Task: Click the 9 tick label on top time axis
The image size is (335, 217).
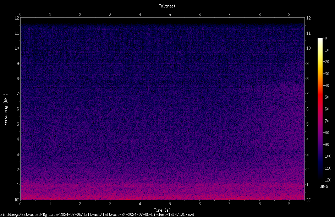Action: tap(289, 15)
